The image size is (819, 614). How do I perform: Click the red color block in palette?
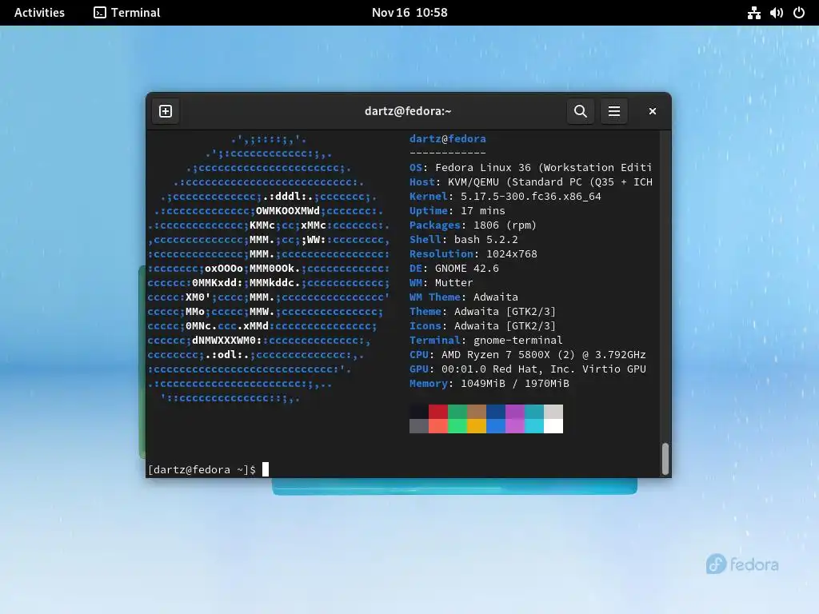pyautogui.click(x=438, y=412)
